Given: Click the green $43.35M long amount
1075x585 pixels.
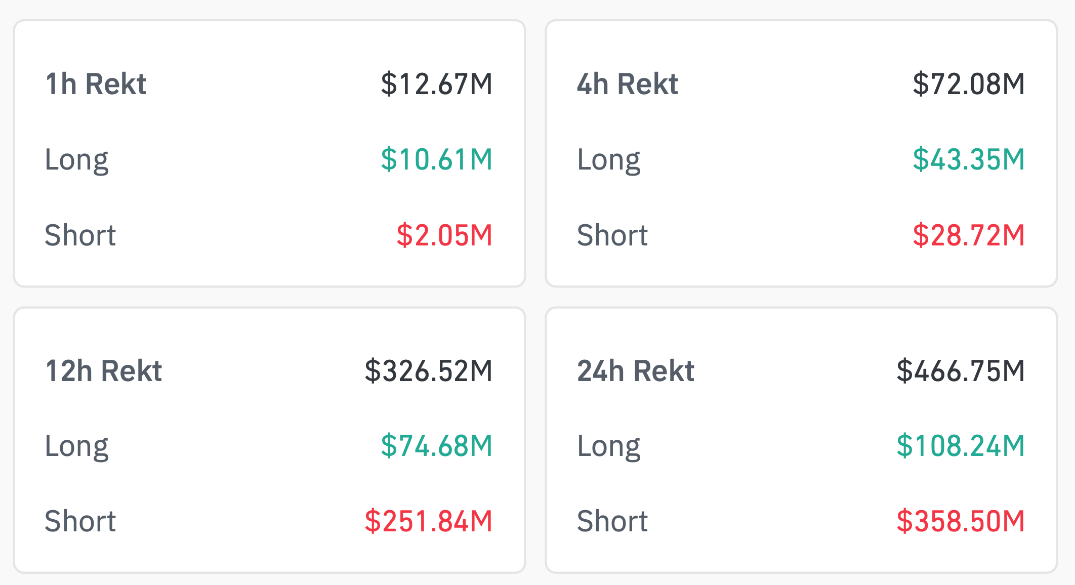Looking at the screenshot, I should pos(969,159).
